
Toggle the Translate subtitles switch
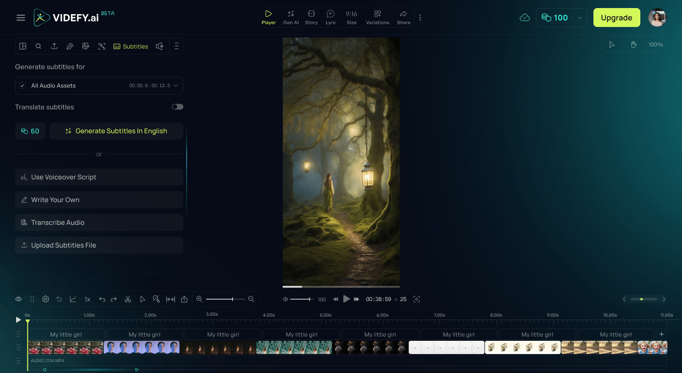pyautogui.click(x=178, y=107)
